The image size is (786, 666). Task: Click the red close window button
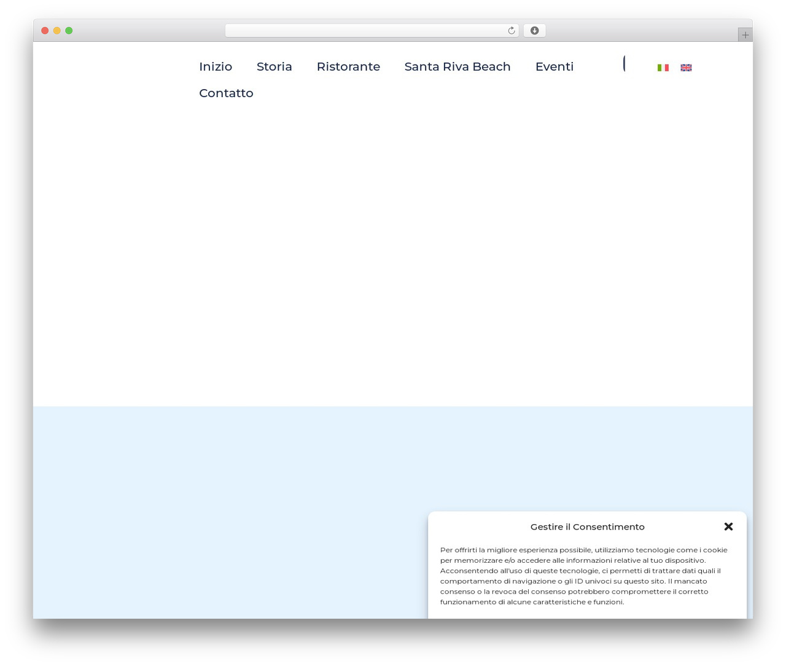(x=45, y=31)
